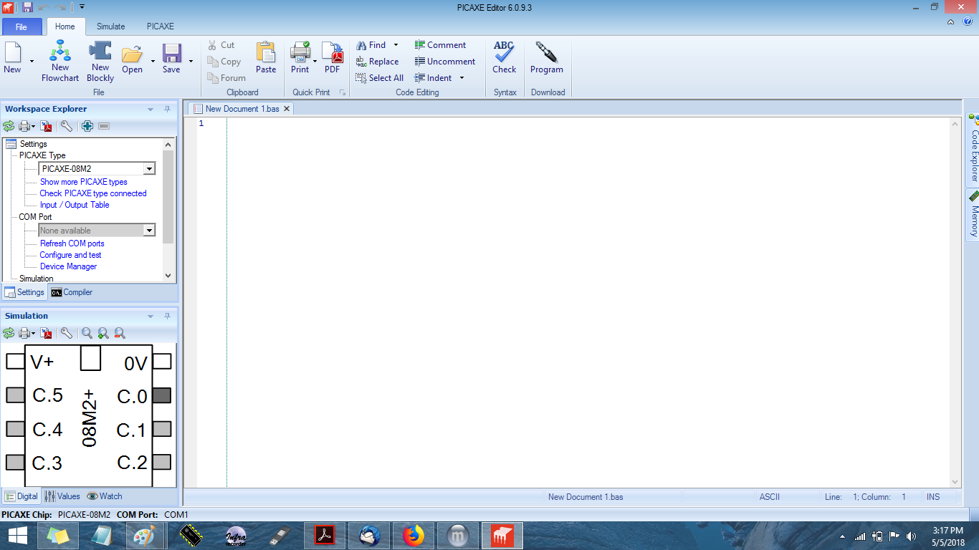This screenshot has height=550, width=979.
Task: Run the Syntax Check
Action: point(504,57)
